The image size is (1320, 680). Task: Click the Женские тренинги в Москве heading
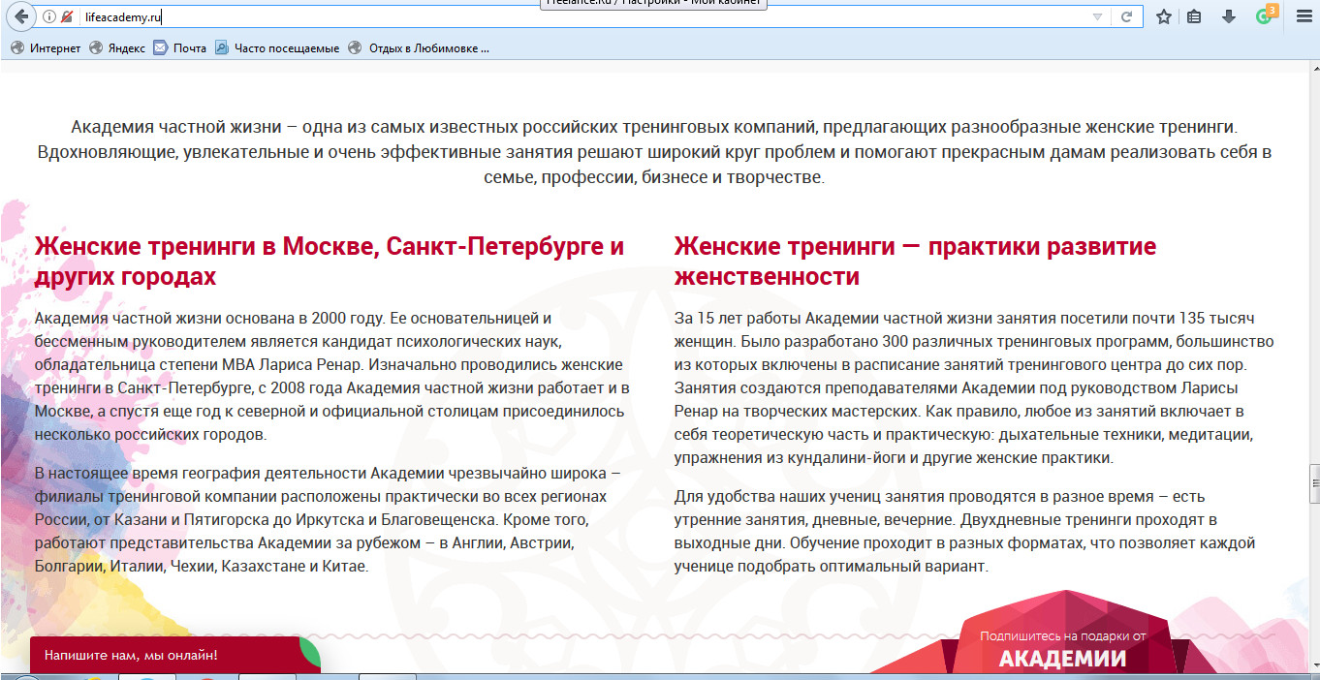point(329,261)
